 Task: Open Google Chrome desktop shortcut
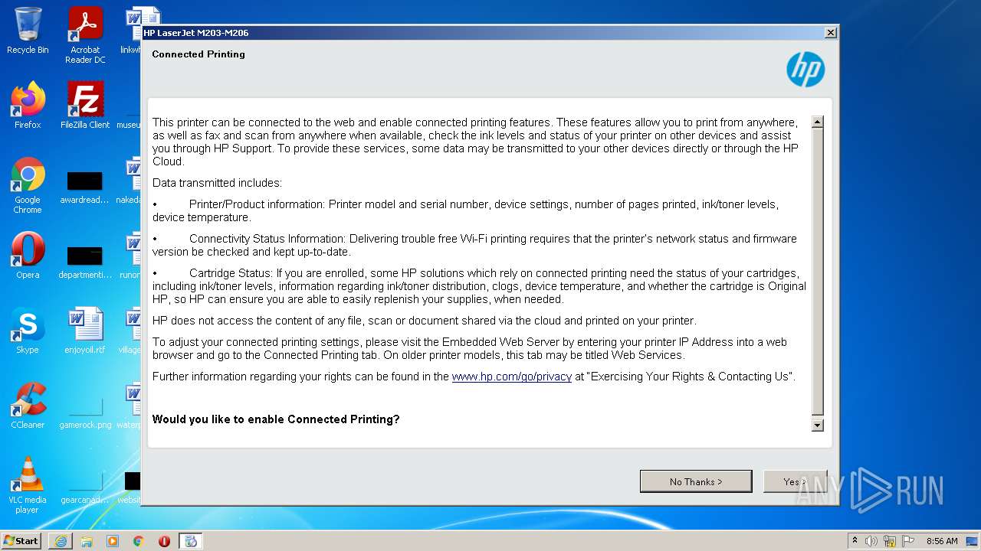28,185
